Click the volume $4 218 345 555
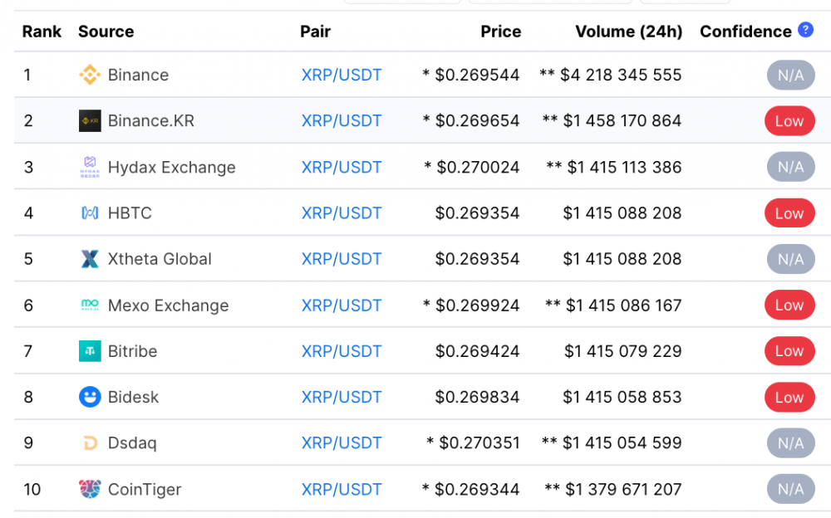 coord(621,75)
